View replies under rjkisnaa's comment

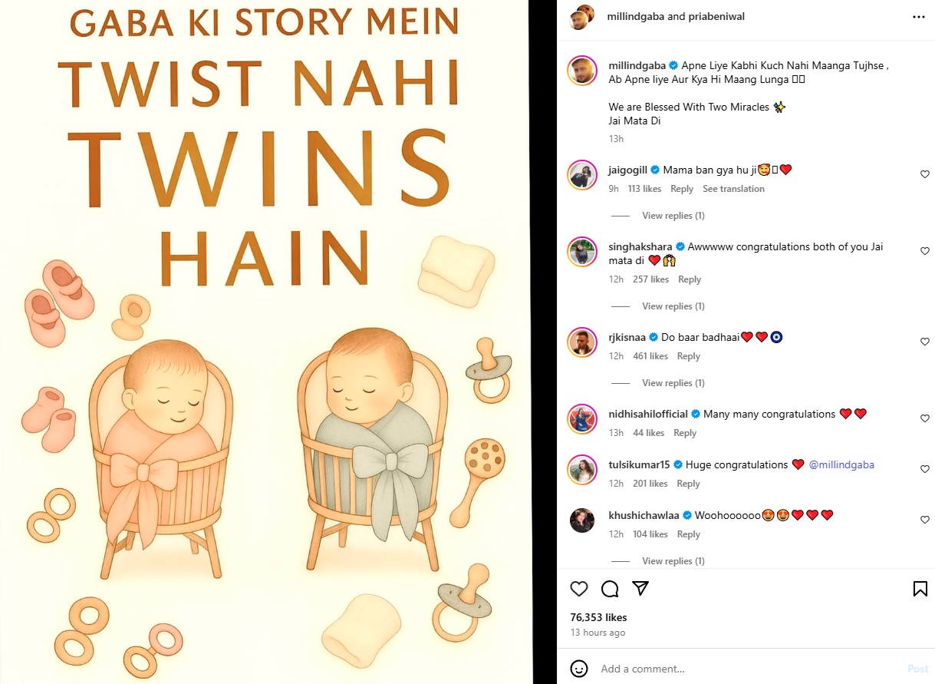tap(673, 383)
